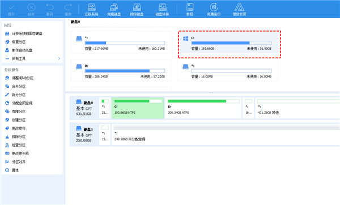Viewport: 340px width, 205px height.
Task: Click the D: partition usage bar in card
Action: (125, 71)
